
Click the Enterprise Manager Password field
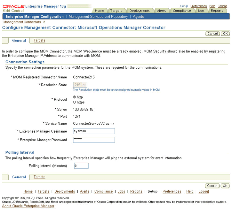94,140
